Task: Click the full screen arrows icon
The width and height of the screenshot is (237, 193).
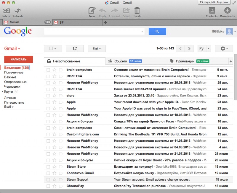Action: 234,3
